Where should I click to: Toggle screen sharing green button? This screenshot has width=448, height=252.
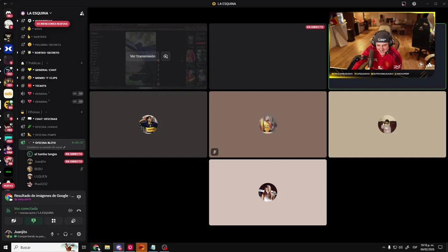[x=34, y=220]
